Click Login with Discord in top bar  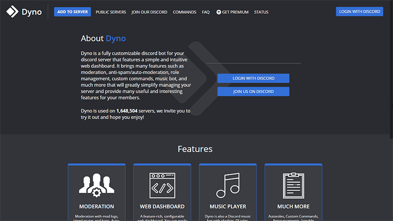pos(360,12)
